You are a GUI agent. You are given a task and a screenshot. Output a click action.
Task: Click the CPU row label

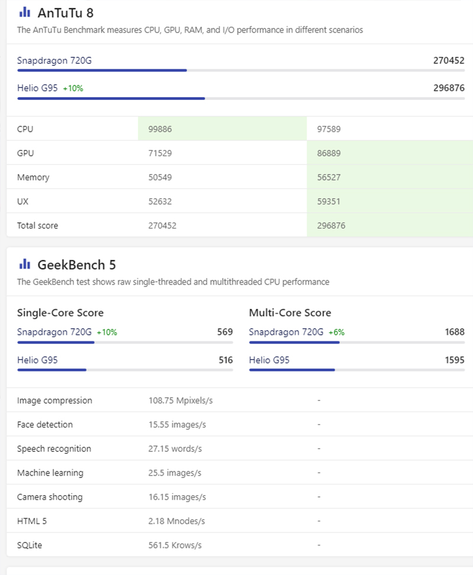(x=25, y=129)
